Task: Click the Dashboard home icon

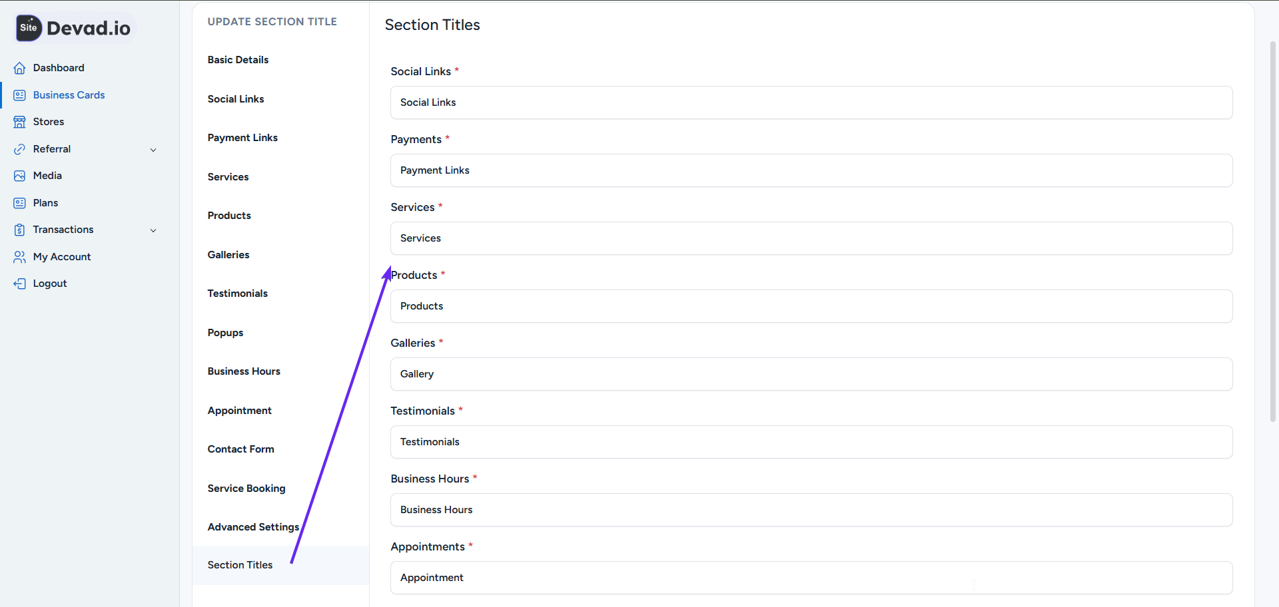Action: click(x=19, y=68)
